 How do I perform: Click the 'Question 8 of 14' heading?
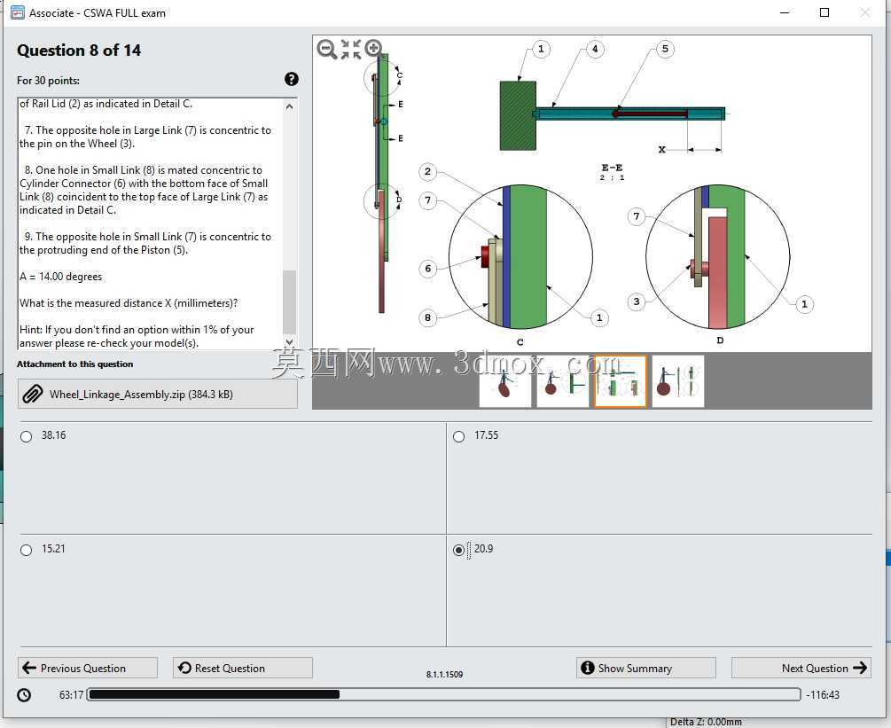pyautogui.click(x=79, y=51)
